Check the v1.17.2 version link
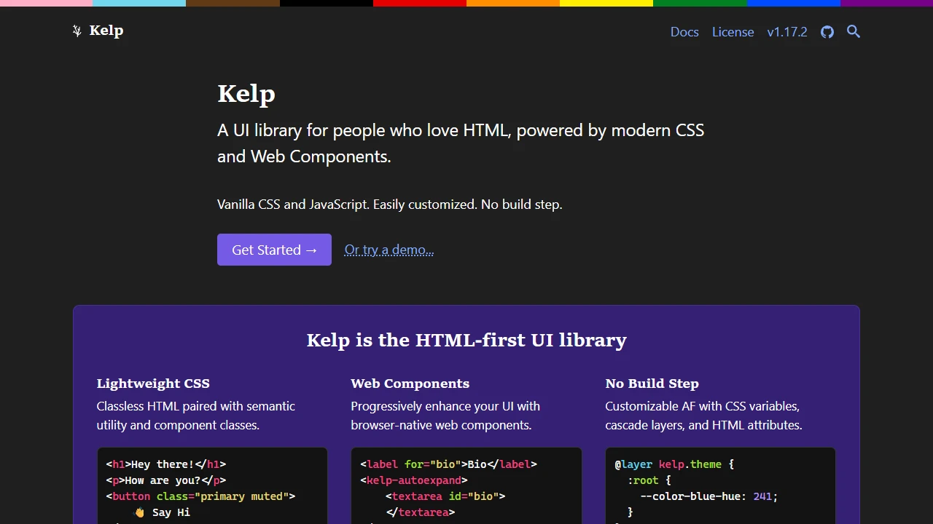 (x=786, y=32)
